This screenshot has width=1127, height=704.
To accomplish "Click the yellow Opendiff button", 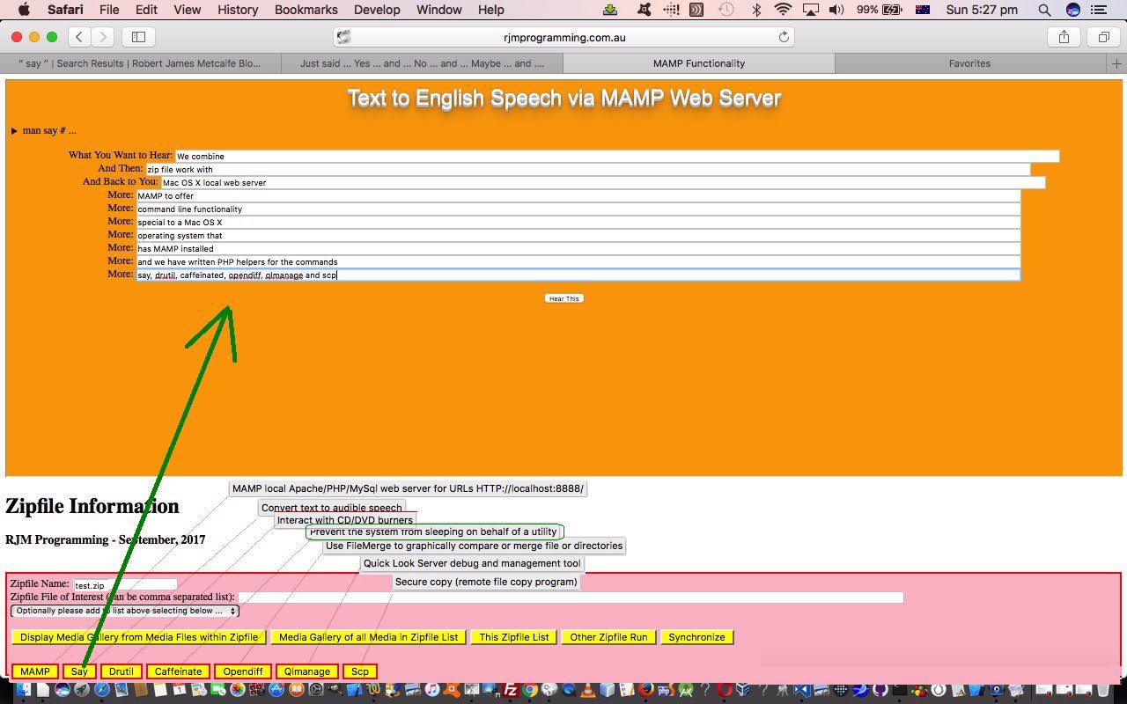I will [x=243, y=671].
